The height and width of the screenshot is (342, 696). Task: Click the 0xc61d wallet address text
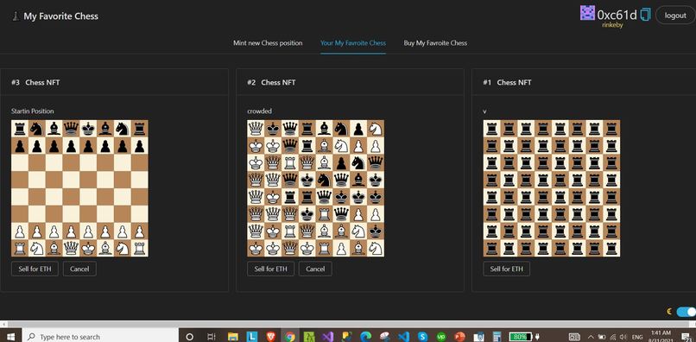(x=617, y=15)
